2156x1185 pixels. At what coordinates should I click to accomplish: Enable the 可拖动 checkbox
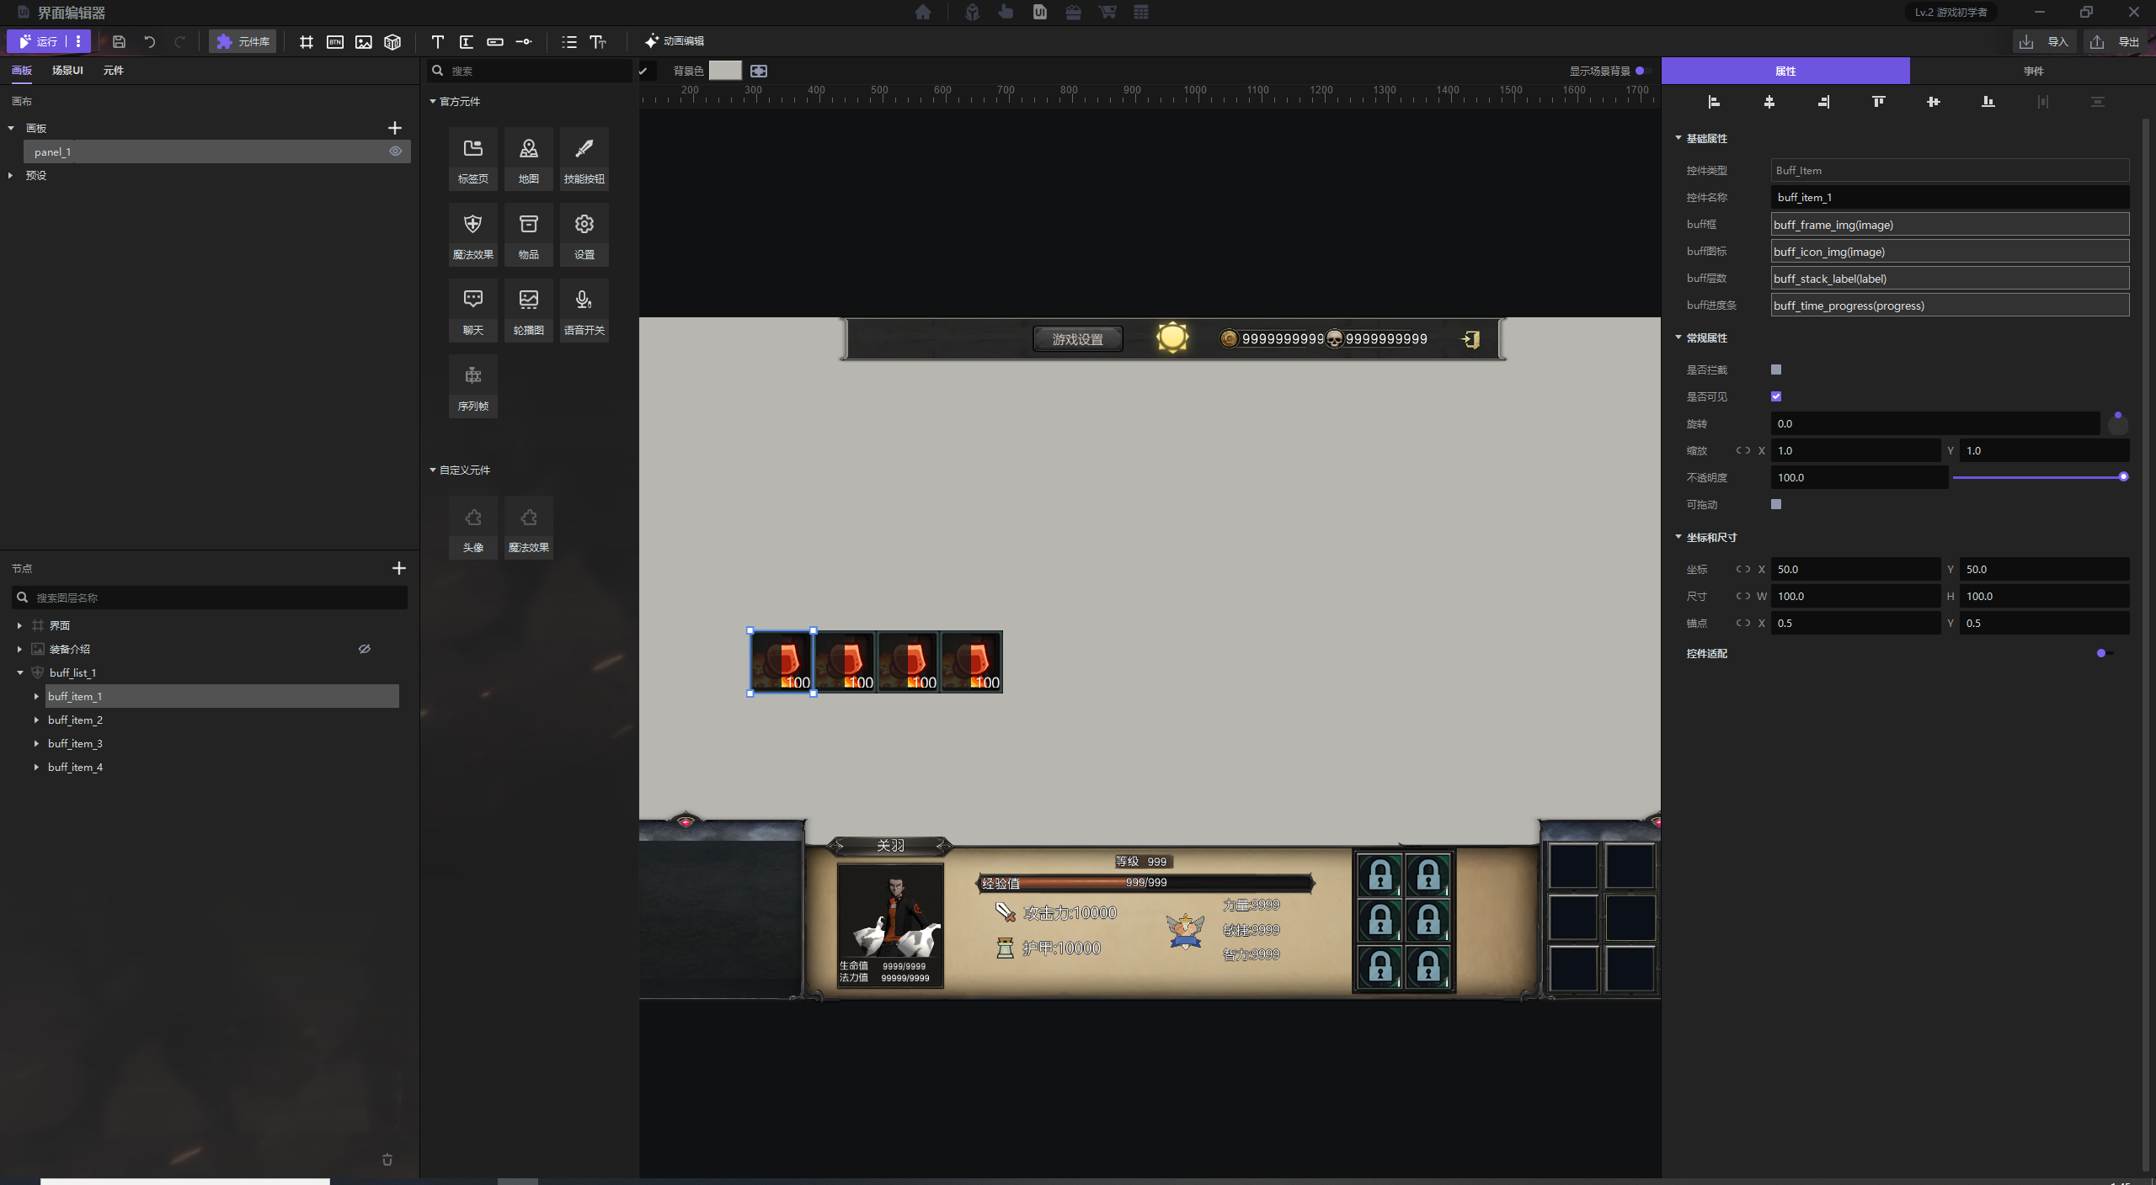[x=1776, y=504]
